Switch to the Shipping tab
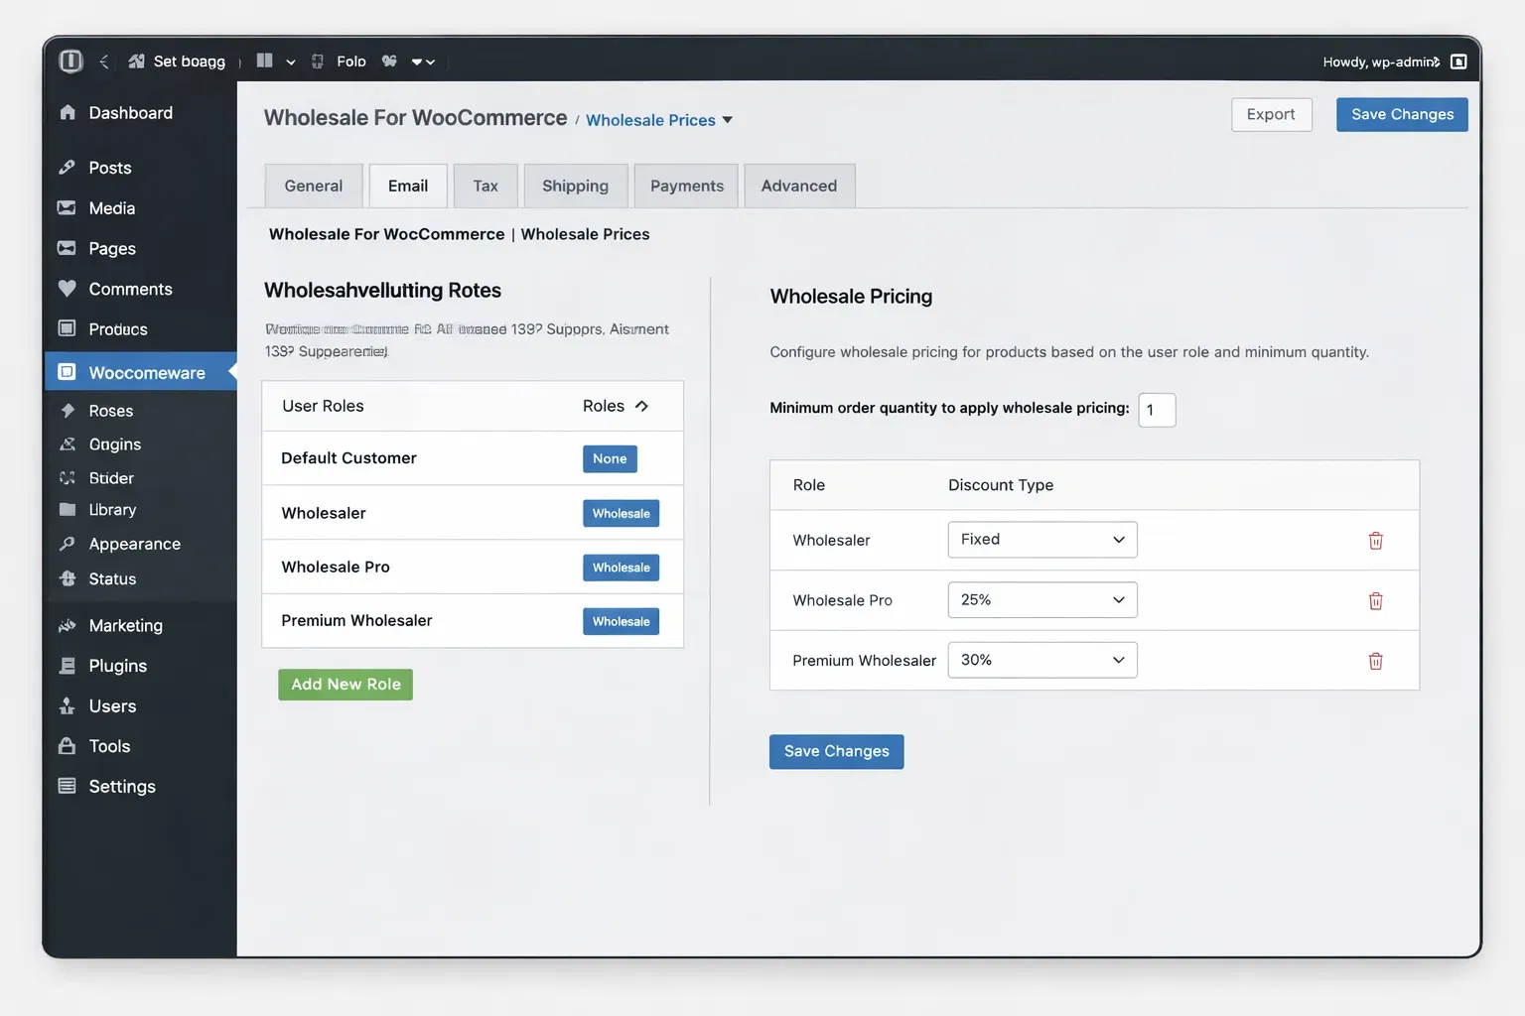This screenshot has width=1525, height=1016. (575, 187)
